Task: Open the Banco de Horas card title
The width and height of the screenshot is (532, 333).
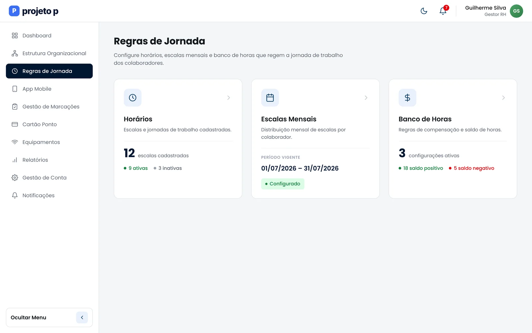Action: [x=425, y=119]
